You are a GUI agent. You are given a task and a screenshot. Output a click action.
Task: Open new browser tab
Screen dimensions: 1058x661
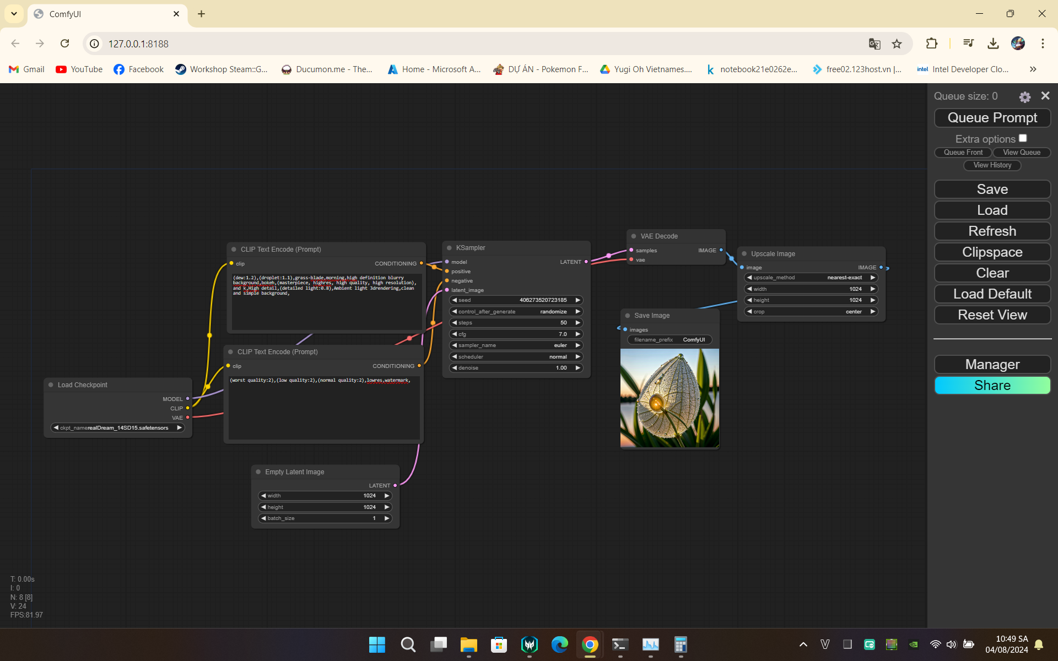click(x=201, y=14)
